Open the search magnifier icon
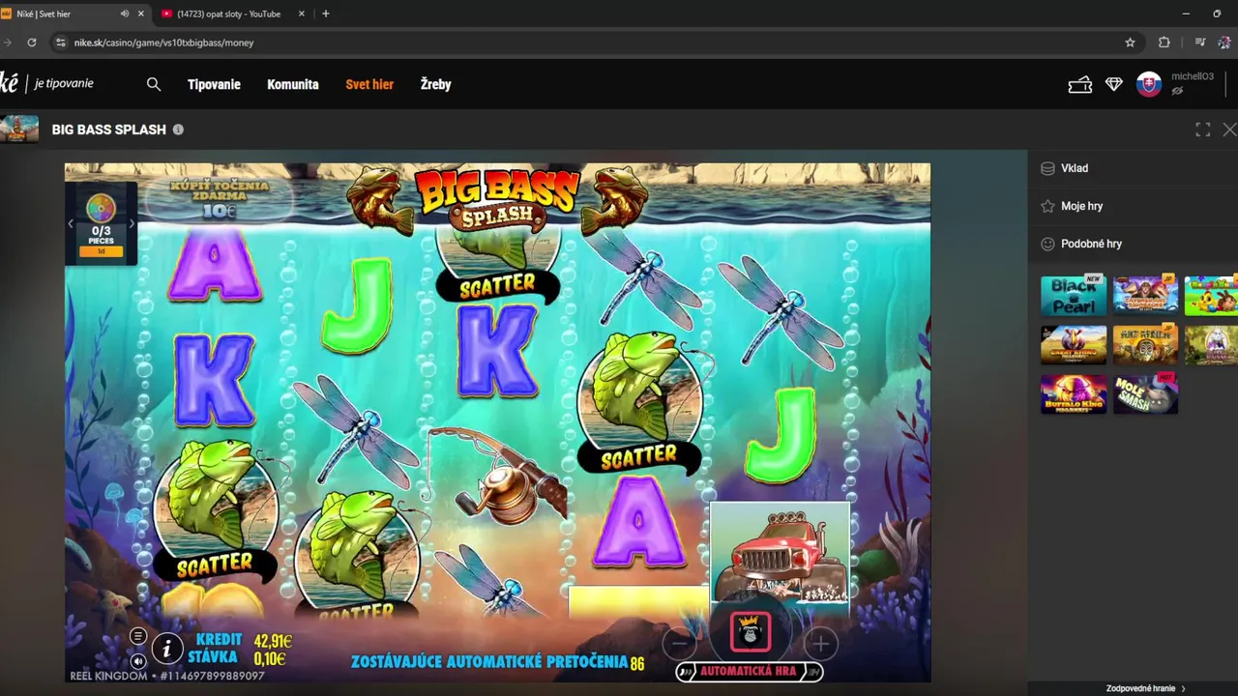This screenshot has height=696, width=1238. point(154,84)
